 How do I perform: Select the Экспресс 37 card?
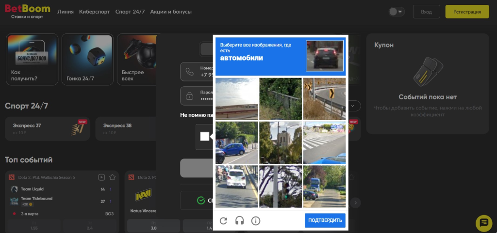(47, 129)
